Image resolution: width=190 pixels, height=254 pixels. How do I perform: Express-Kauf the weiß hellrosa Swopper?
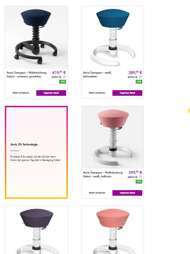pos(127,193)
